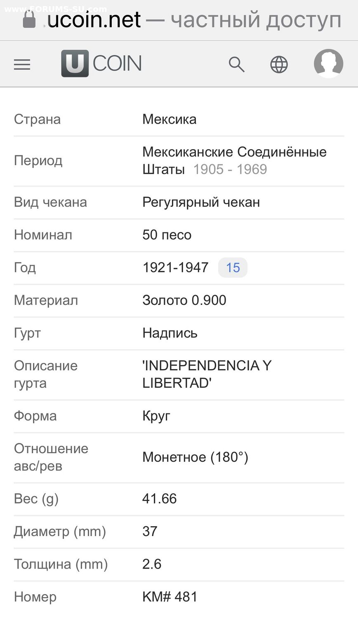
Task: Tap the Регулярный чекан mintage type
Action: click(x=201, y=202)
